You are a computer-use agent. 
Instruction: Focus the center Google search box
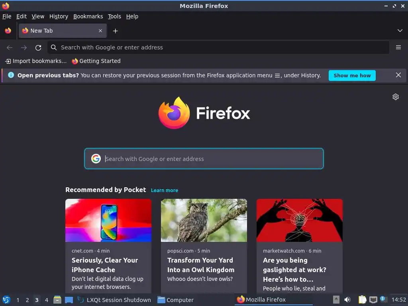coord(204,159)
